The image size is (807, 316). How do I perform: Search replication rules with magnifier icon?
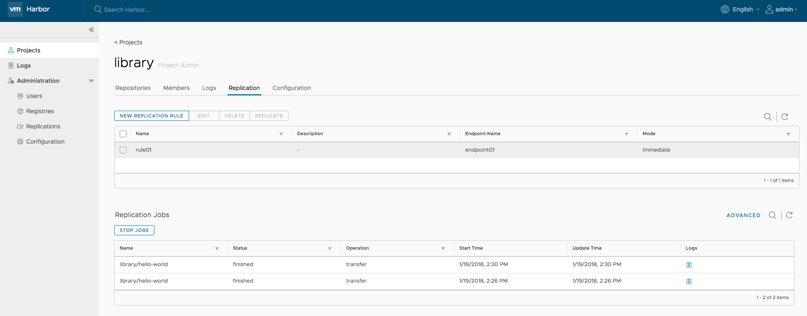point(768,117)
